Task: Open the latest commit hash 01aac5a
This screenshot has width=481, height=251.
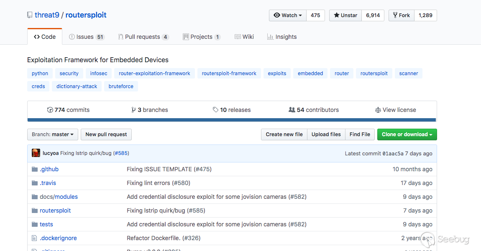Action: 393,154
